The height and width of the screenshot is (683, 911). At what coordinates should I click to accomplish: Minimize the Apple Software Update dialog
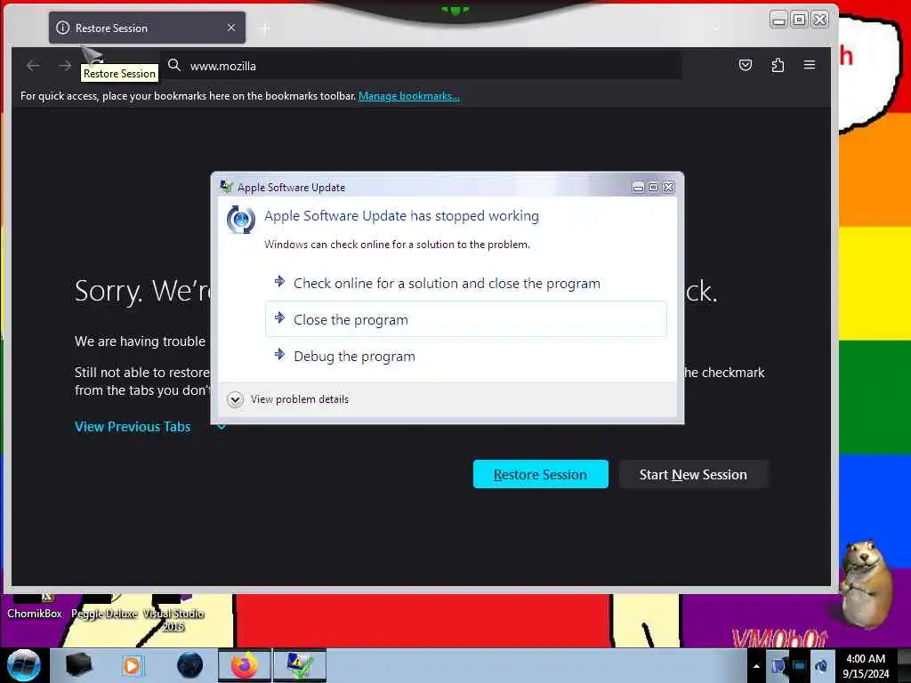[x=638, y=187]
